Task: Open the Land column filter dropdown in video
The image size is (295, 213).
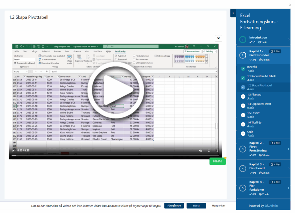Action: (90, 76)
